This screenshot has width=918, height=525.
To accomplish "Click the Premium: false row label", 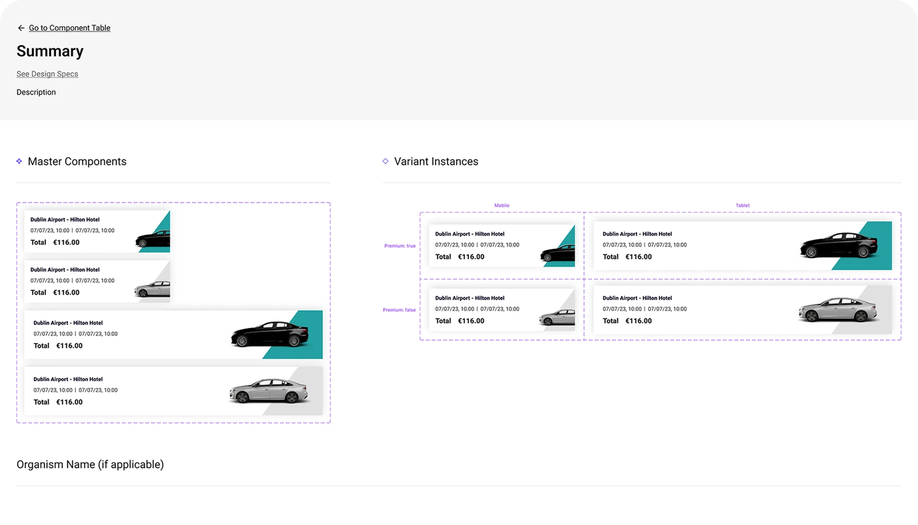I will pos(399,310).
